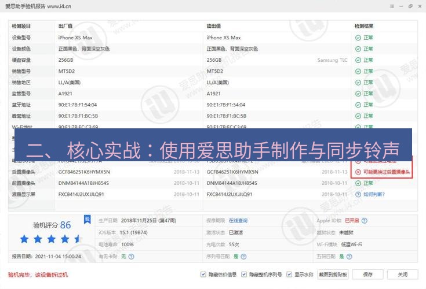Screen dimensions: 426x289
Task: Click the 检测结果 column header
Action: (x=364, y=26)
